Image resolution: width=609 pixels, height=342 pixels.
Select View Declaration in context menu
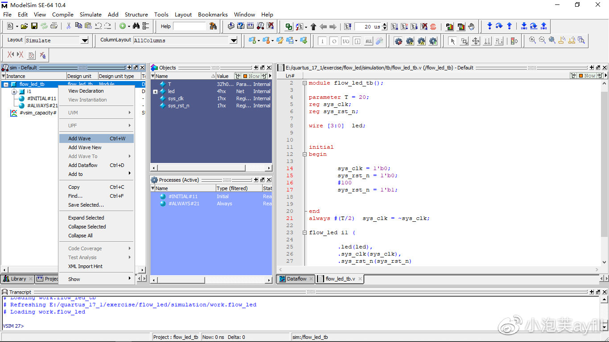(96, 91)
